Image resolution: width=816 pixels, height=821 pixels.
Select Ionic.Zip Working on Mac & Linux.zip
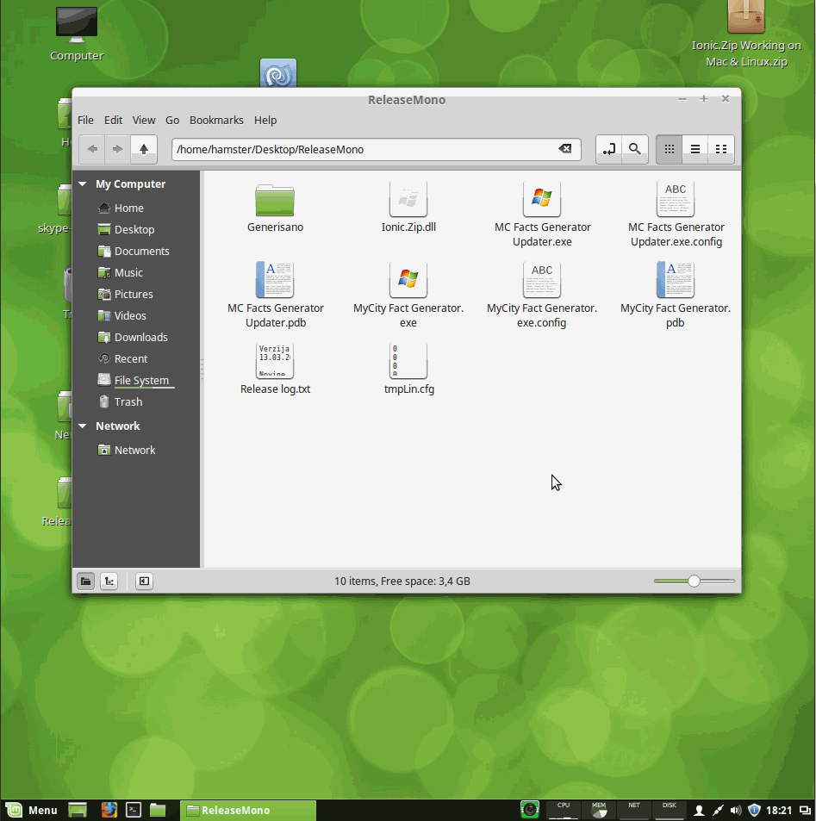pyautogui.click(x=746, y=34)
